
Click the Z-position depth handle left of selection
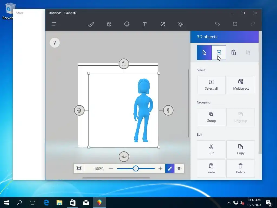click(x=79, y=110)
